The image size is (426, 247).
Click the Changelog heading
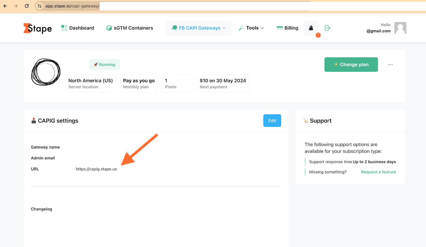point(42,209)
